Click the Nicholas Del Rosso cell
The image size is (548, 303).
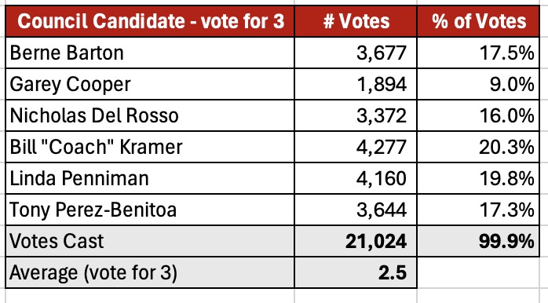point(150,115)
